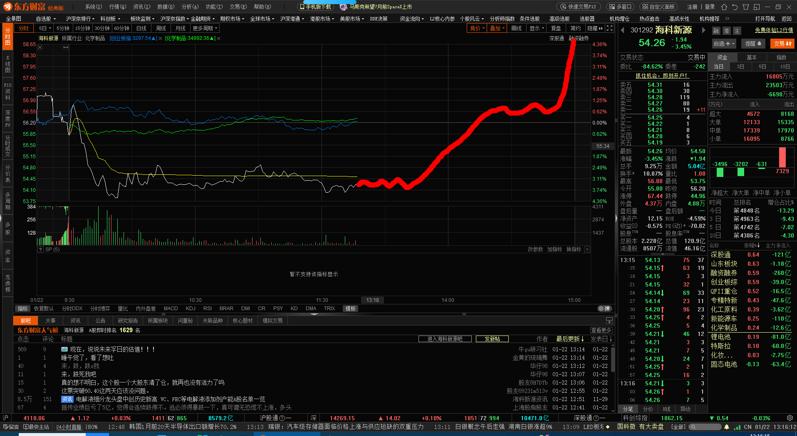Toggle the 竞价 auction display button

click(477, 28)
